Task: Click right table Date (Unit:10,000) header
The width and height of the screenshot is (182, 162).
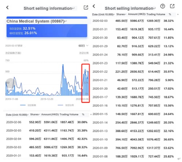Action: pyautogui.click(x=103, y=14)
